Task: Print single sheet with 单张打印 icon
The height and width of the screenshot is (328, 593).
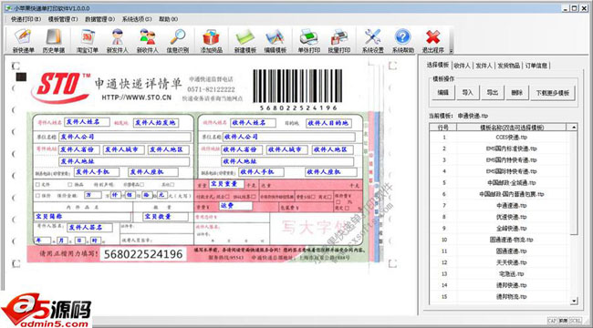Action: tap(308, 41)
